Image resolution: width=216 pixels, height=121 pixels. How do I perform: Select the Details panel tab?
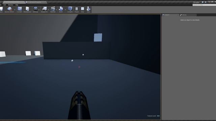pyautogui.click(x=170, y=15)
